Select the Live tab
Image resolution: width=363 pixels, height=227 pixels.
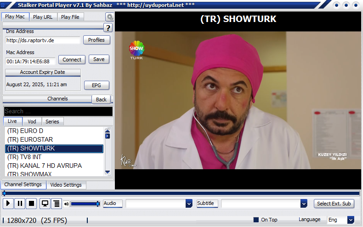coord(12,122)
